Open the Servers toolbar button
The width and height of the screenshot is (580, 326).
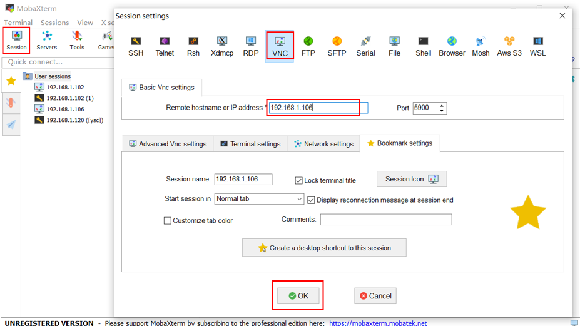46,40
